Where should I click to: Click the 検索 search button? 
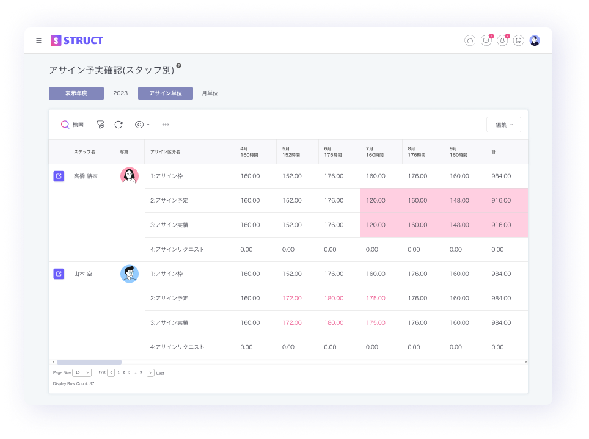click(72, 125)
